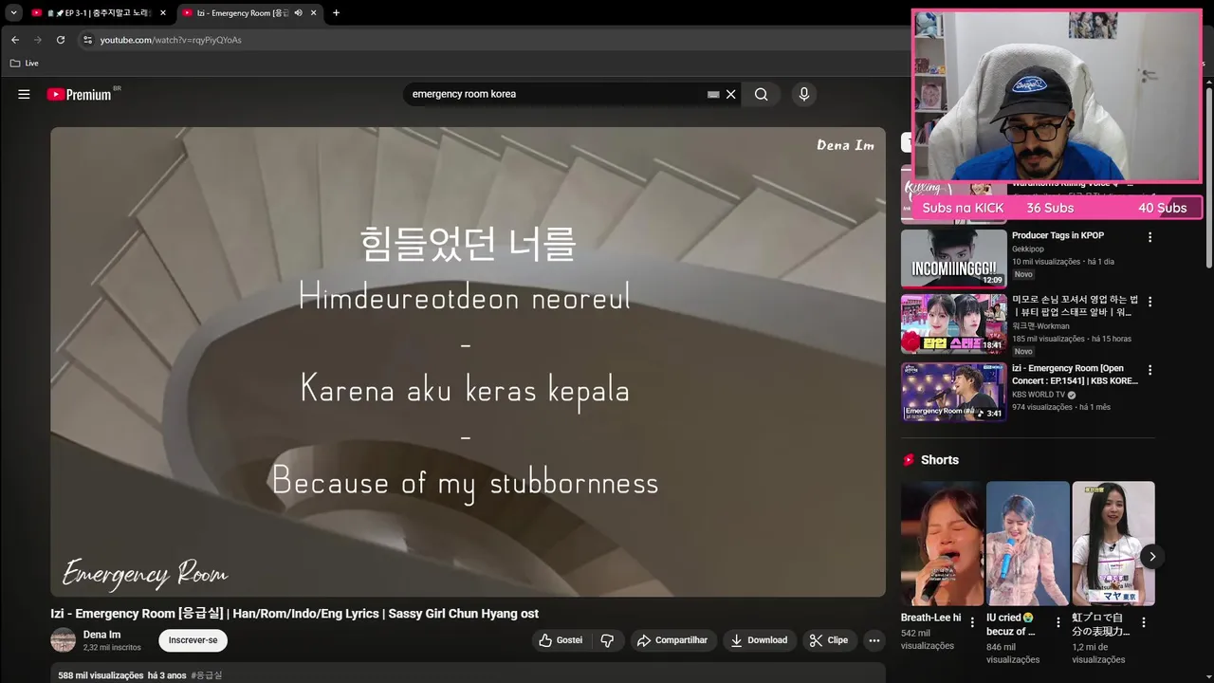Click the Compartilhar share button
This screenshot has height=683, width=1214.
[x=673, y=640]
